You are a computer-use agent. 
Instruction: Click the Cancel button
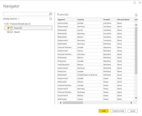pyautogui.click(x=133, y=111)
